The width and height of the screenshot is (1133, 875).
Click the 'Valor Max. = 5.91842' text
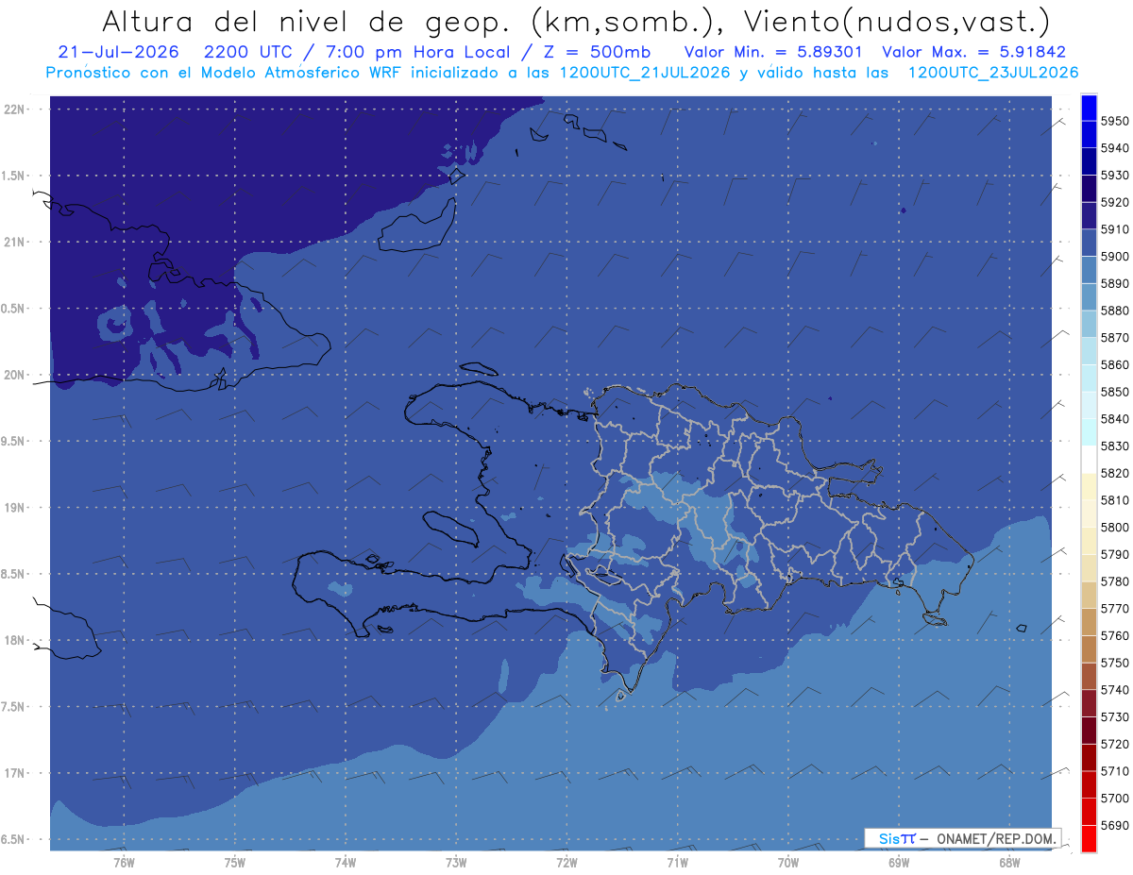coord(973,52)
